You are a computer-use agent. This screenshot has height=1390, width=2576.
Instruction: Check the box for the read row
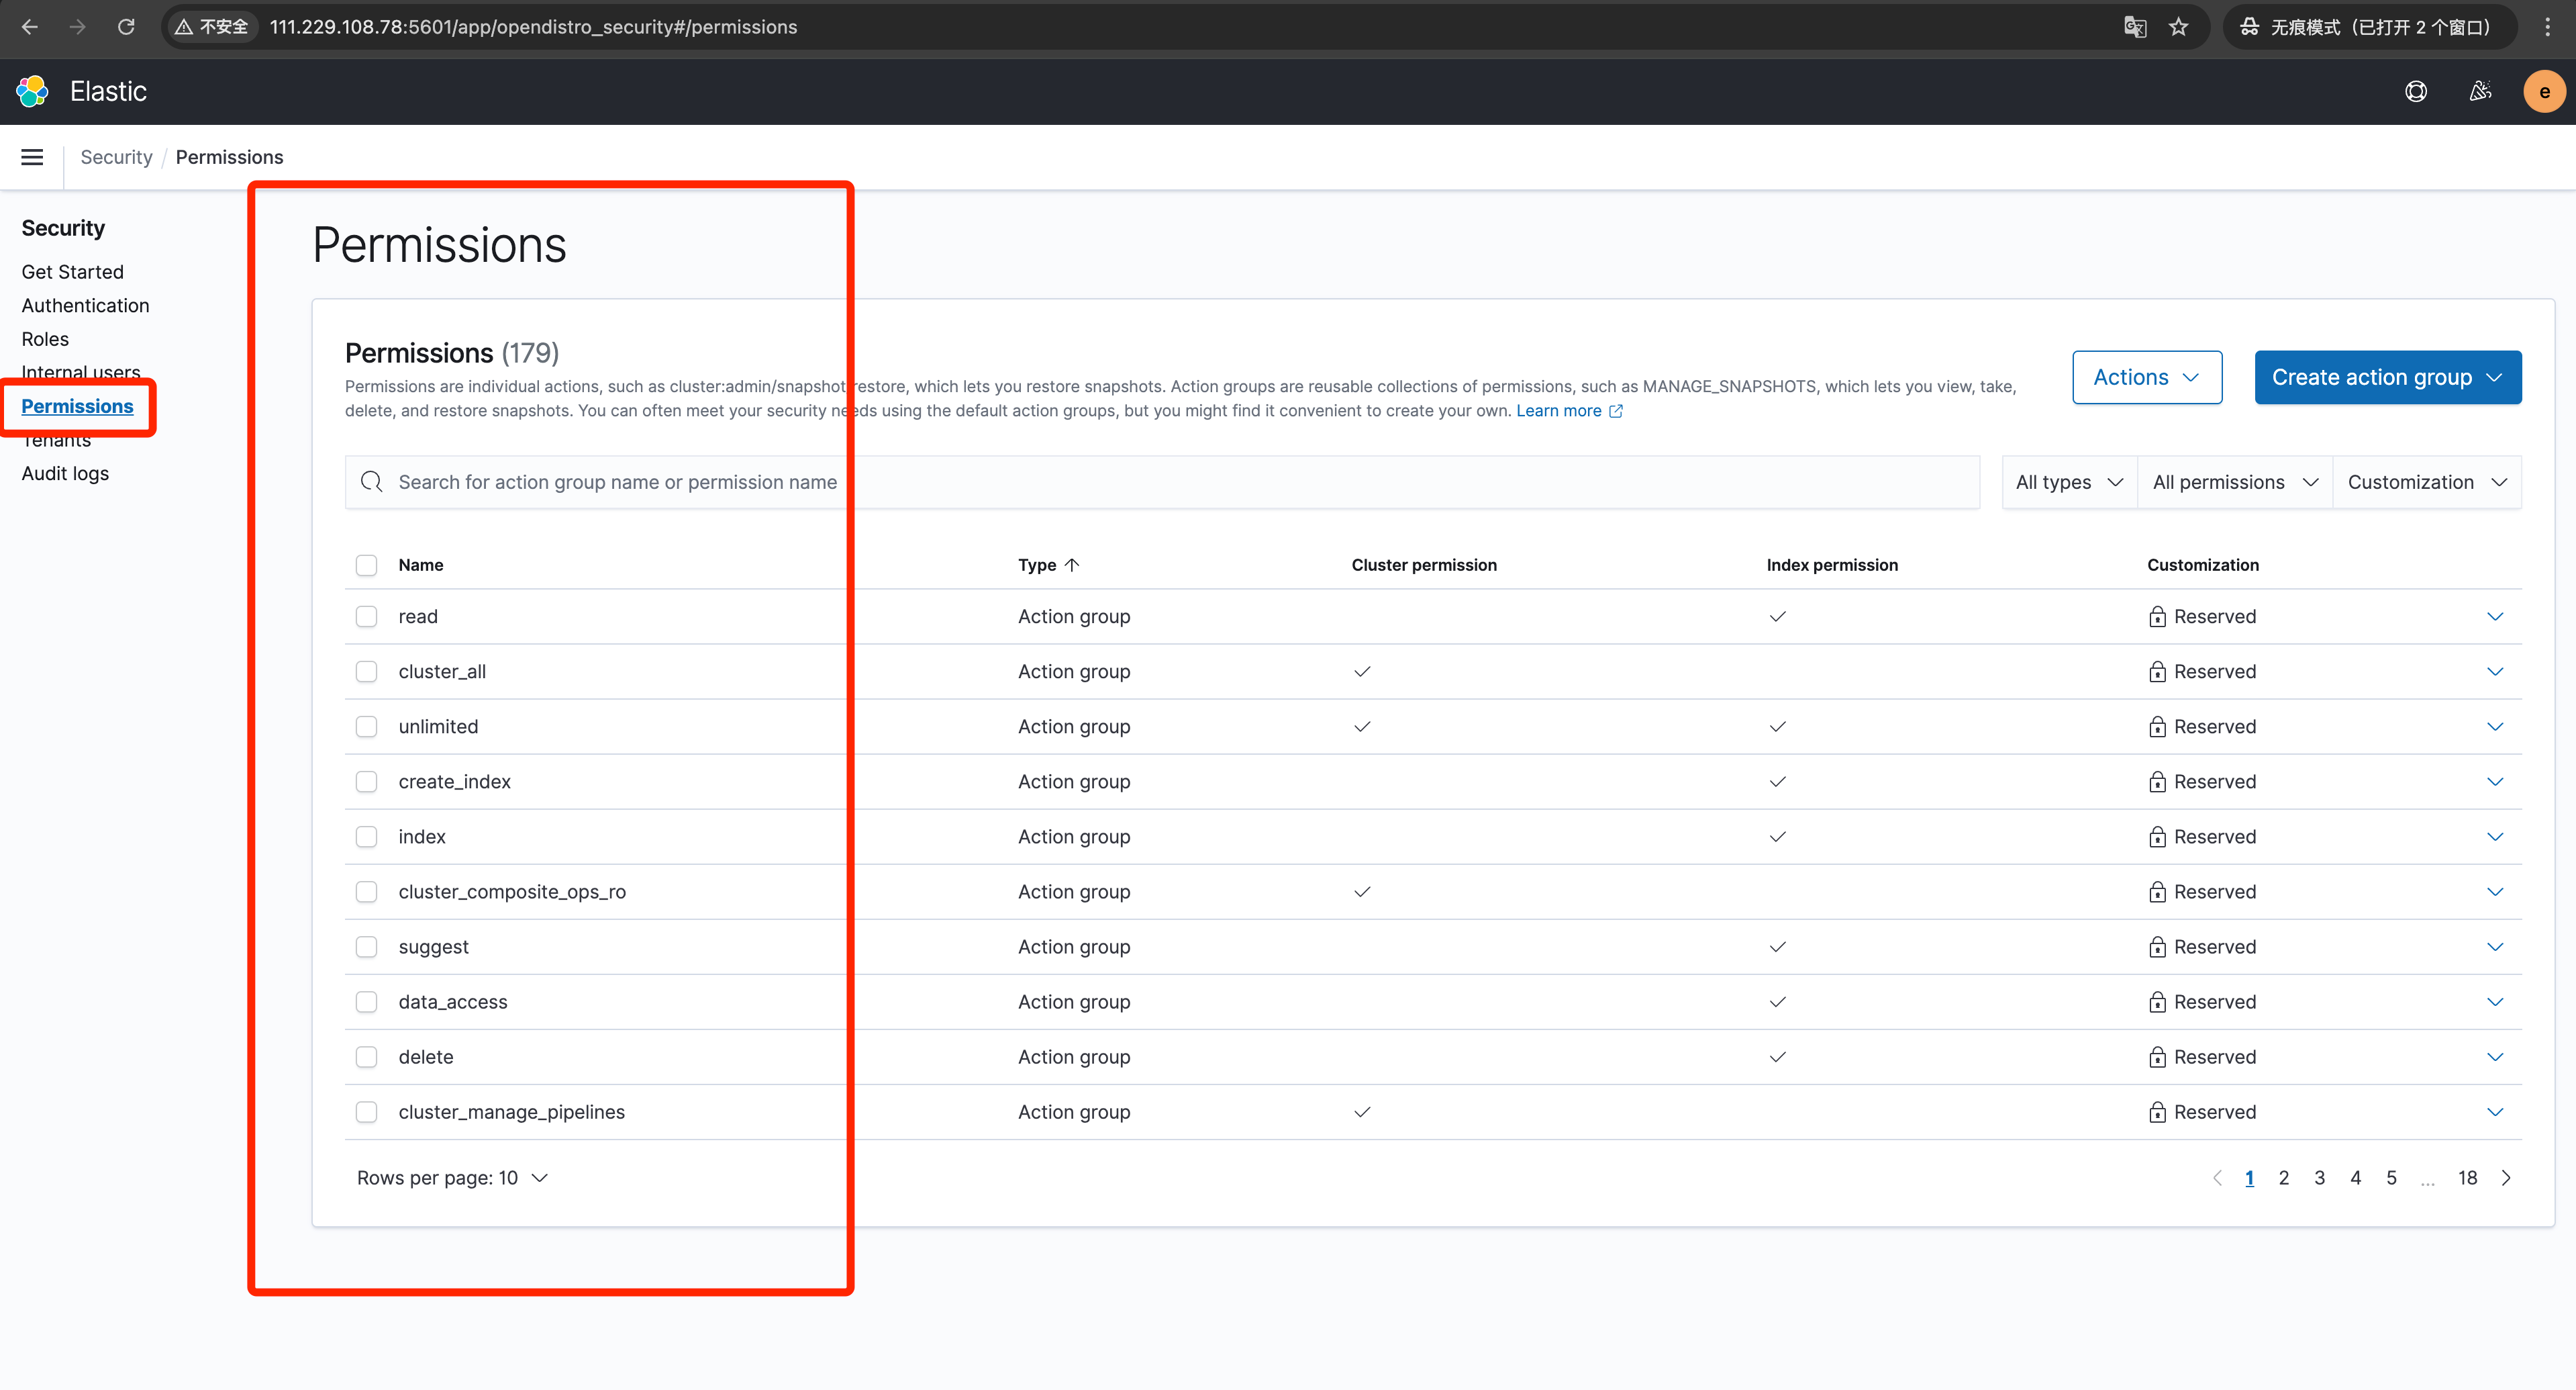click(367, 616)
